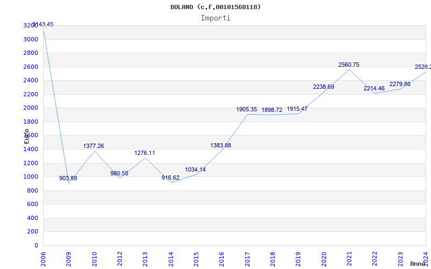Click the 2000 y-axis tick label
The height and width of the screenshot is (269, 431).
tap(31, 108)
